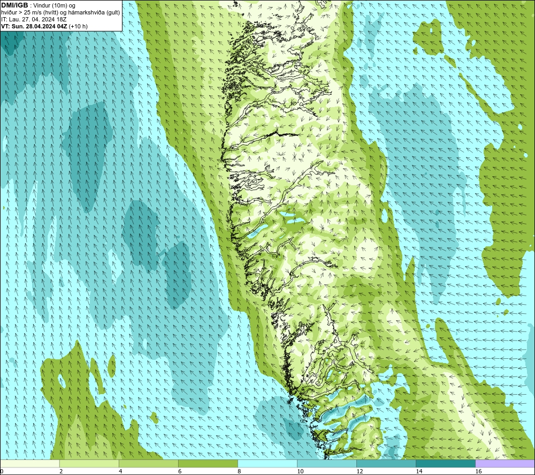Pick the dark green 6–8 m/s color swatch
This screenshot has width=535, height=475.
[208, 463]
